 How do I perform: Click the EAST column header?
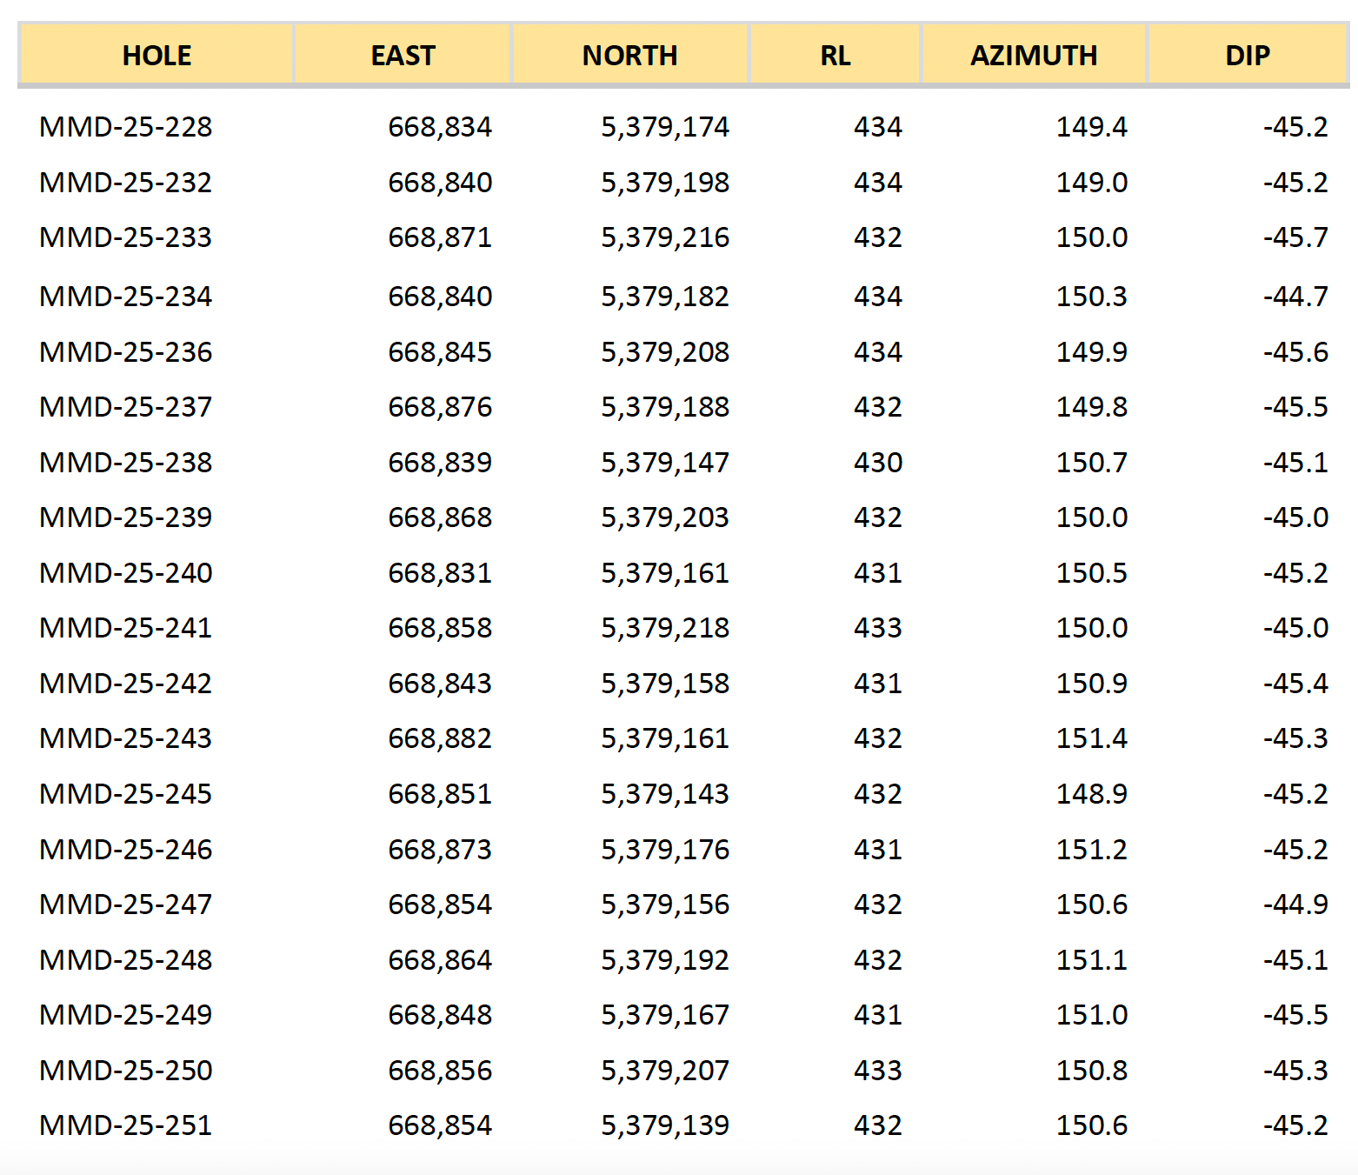tap(403, 56)
